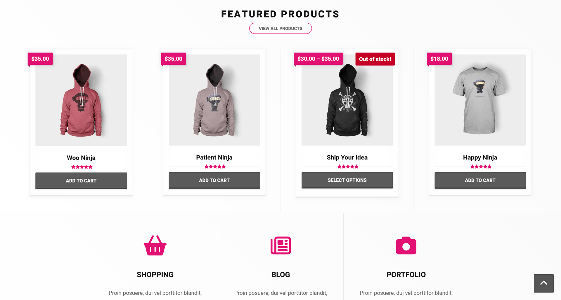Click the Patient Ninja star rating
This screenshot has height=300, width=561.
pyautogui.click(x=215, y=167)
